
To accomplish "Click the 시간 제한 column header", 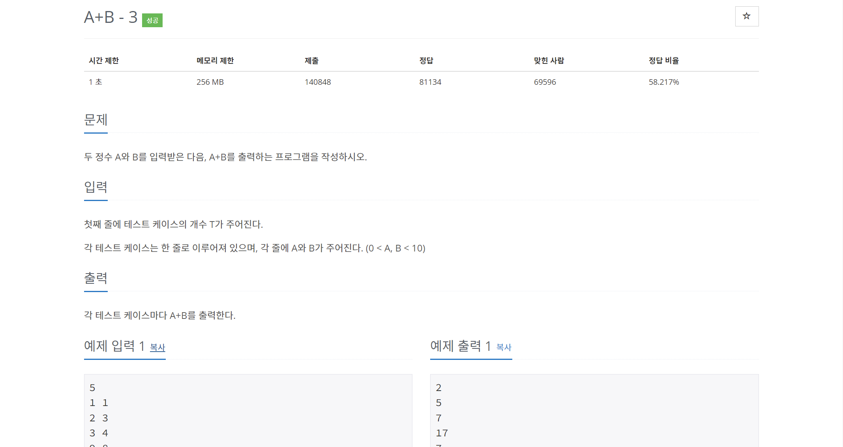I will coord(104,60).
